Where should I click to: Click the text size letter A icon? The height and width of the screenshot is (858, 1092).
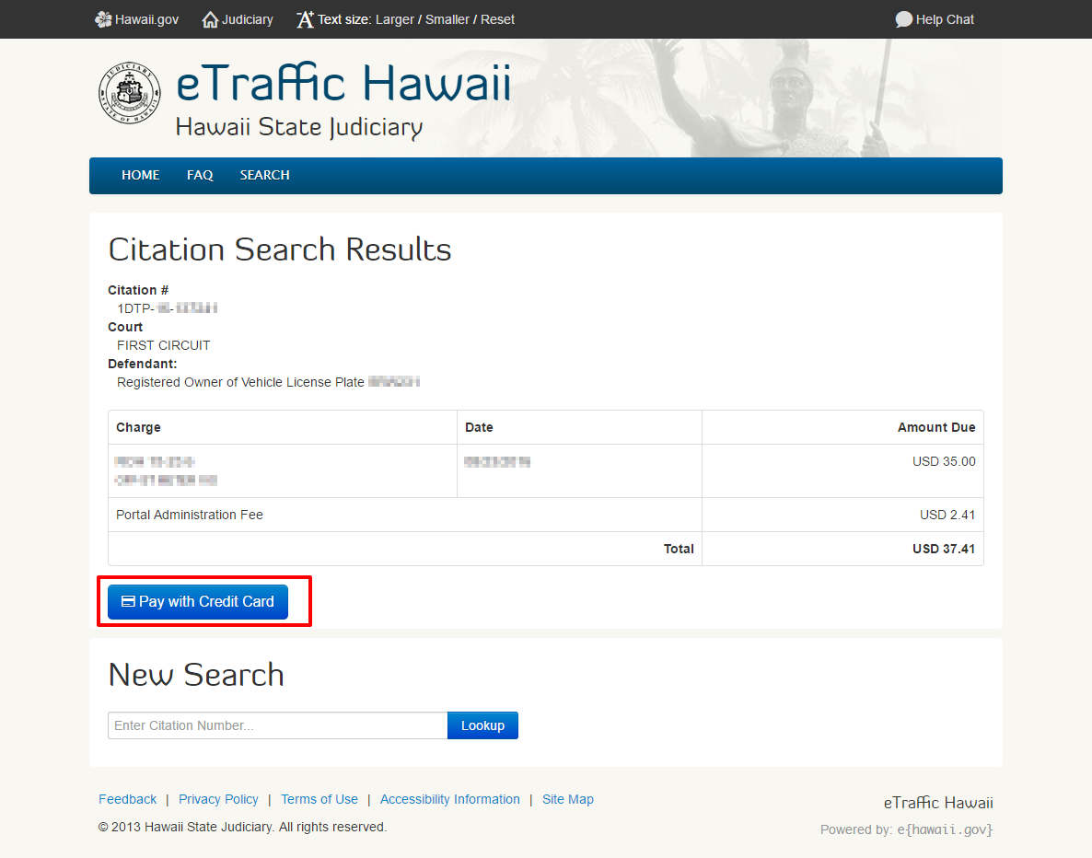pos(305,19)
